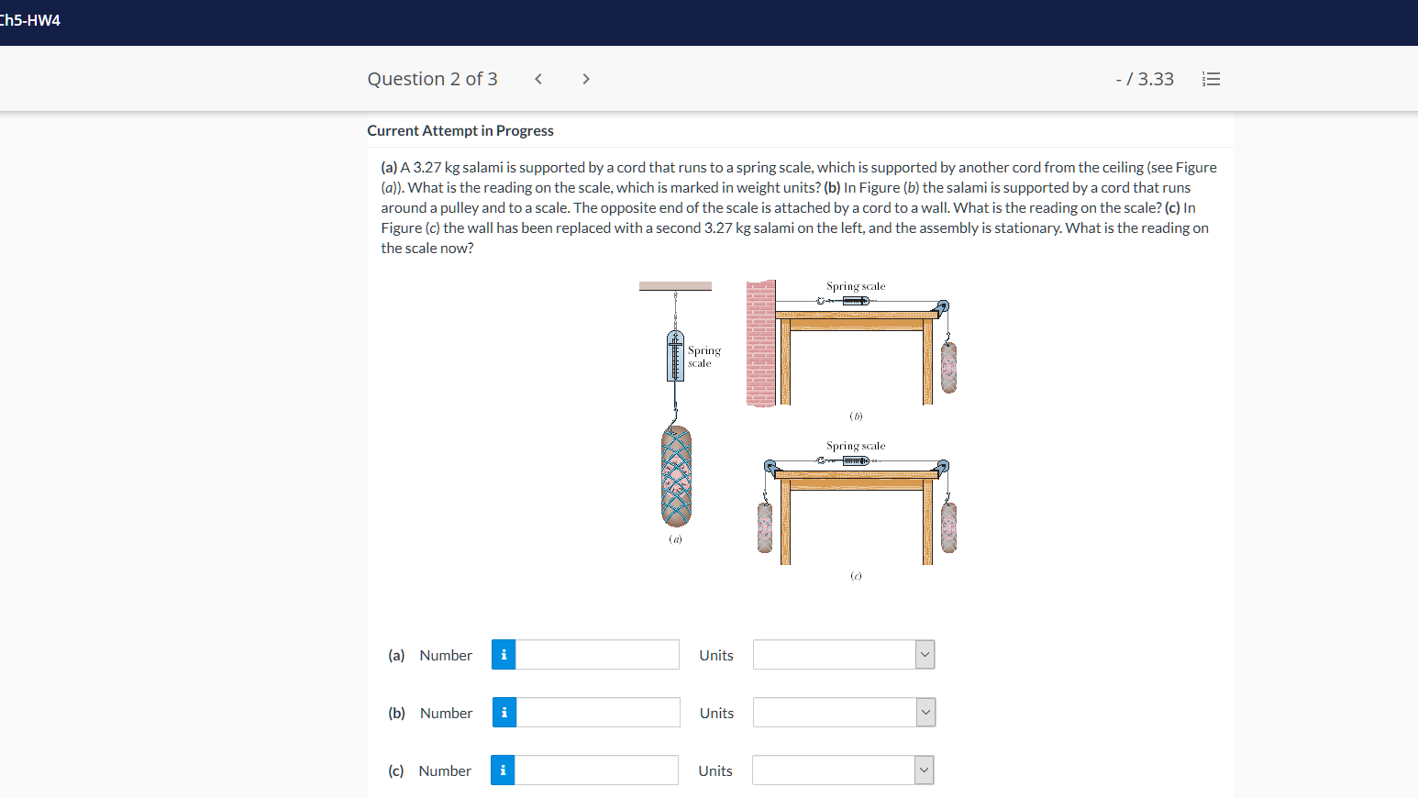The image size is (1418, 798).
Task: Open the question list icon near the score
Action: 1211,79
